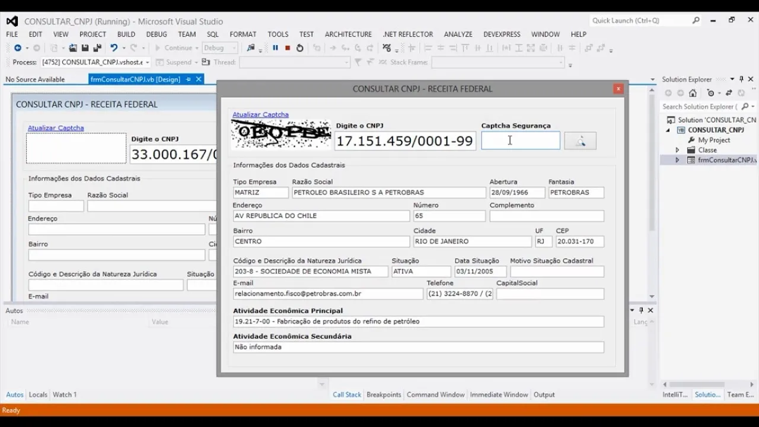Viewport: 759px width, 427px height.
Task: Switch to the Team Explorer tab
Action: point(741,394)
